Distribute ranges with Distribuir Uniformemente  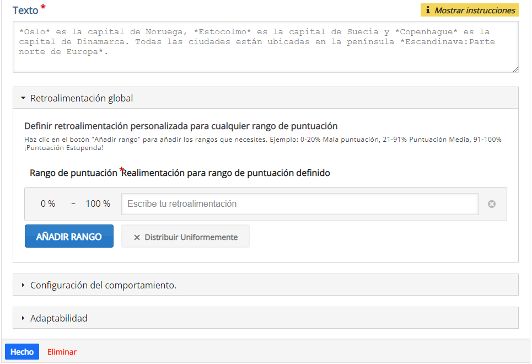coord(185,236)
